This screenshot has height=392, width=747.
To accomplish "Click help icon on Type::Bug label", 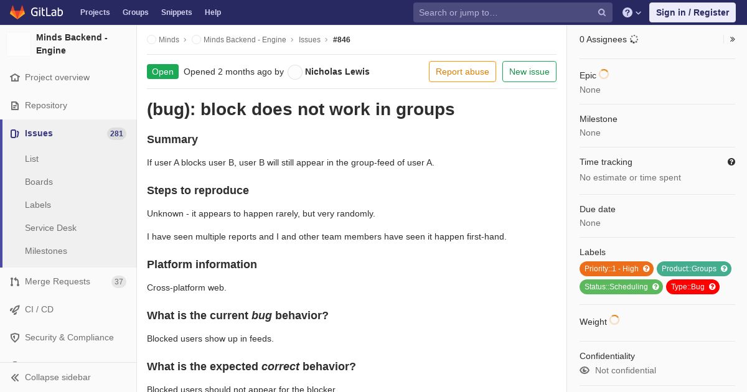I will [712, 287].
